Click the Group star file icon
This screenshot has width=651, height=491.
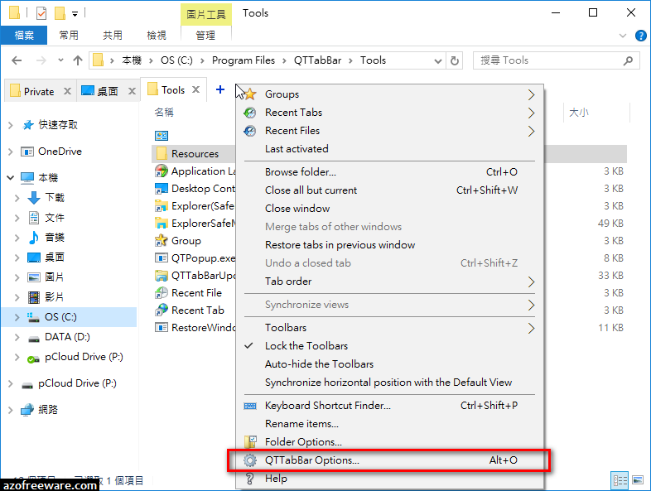(x=161, y=241)
